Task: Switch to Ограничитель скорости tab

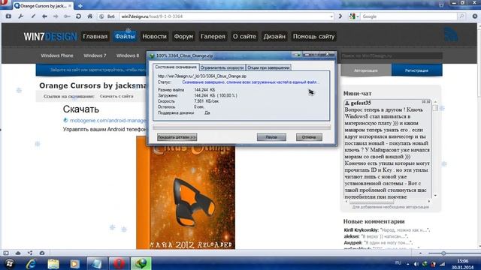Action: point(222,67)
